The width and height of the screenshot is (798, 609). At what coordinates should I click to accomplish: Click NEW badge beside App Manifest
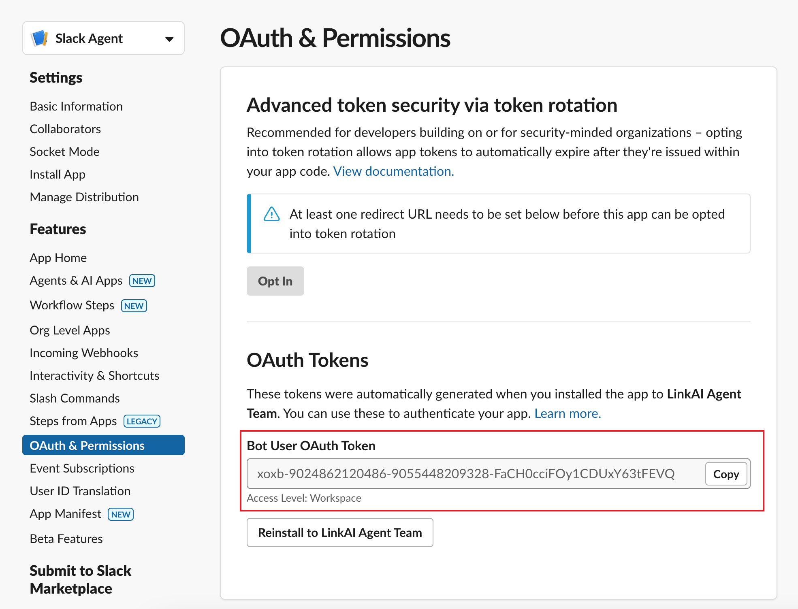click(121, 514)
